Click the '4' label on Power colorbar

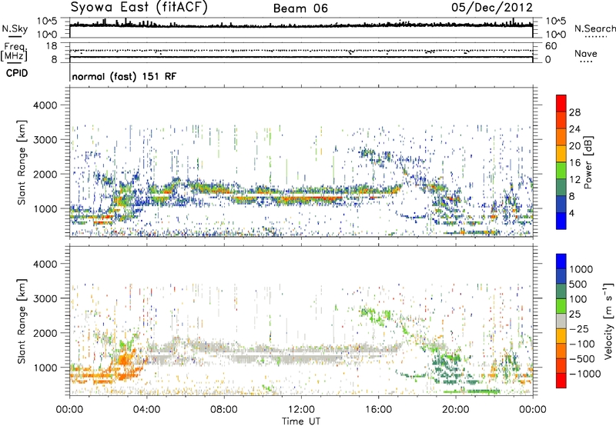point(571,213)
